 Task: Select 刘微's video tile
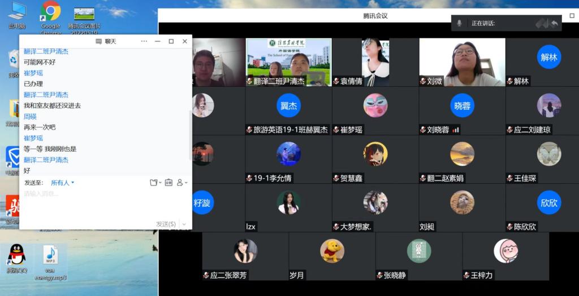coord(462,62)
